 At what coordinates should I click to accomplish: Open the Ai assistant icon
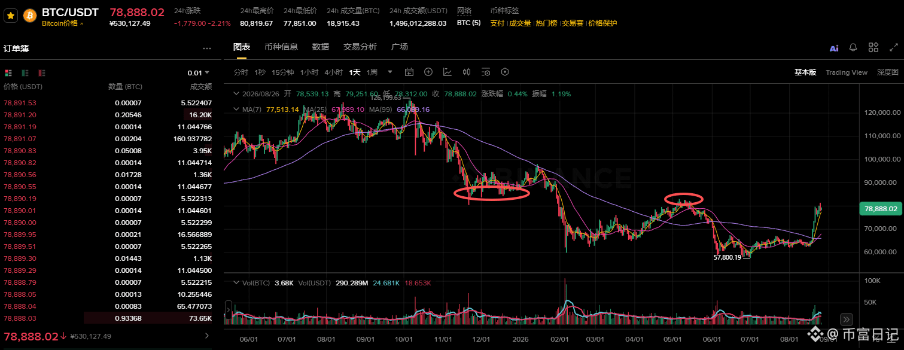click(834, 48)
